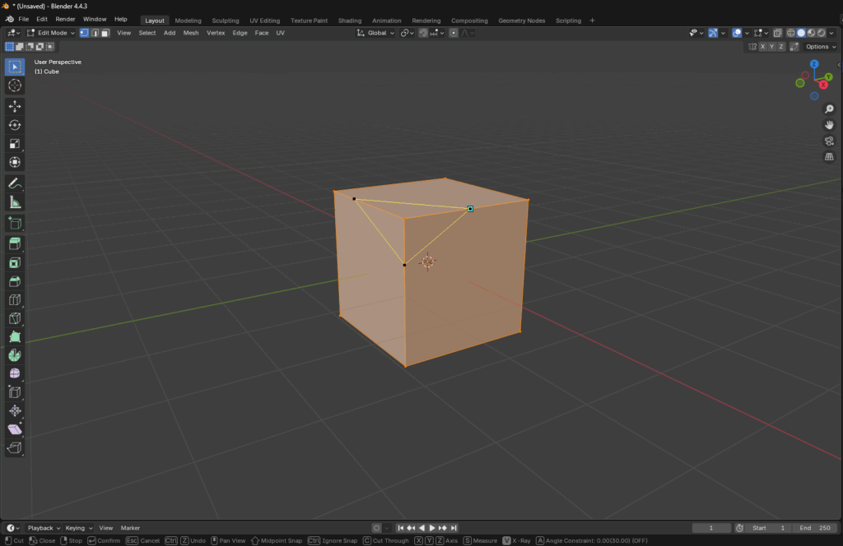Viewport: 843px width, 546px height.
Task: Enable mirror on Y axis
Action: [771, 47]
